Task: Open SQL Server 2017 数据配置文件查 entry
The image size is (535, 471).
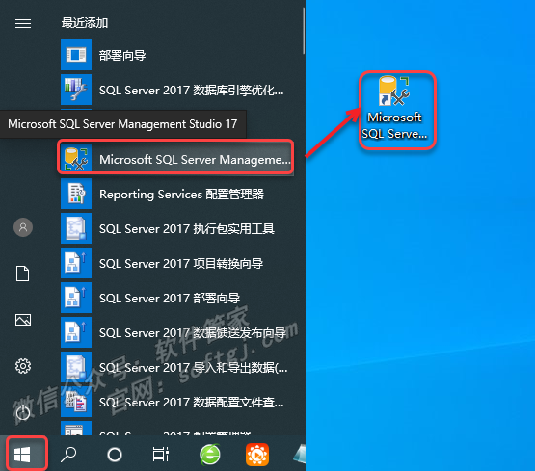Action: (x=192, y=403)
